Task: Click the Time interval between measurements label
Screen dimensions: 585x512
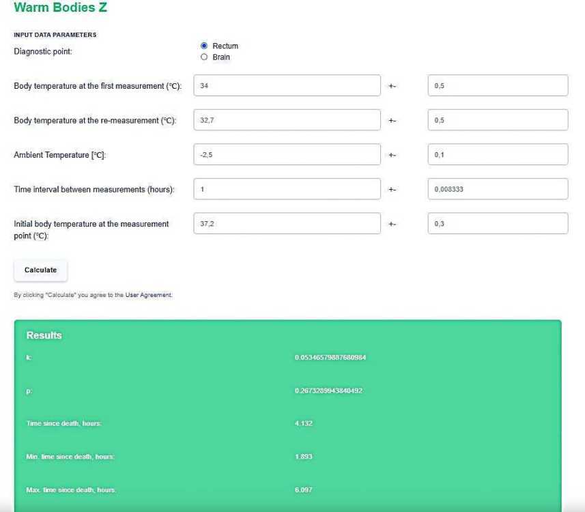Action: tap(94, 190)
